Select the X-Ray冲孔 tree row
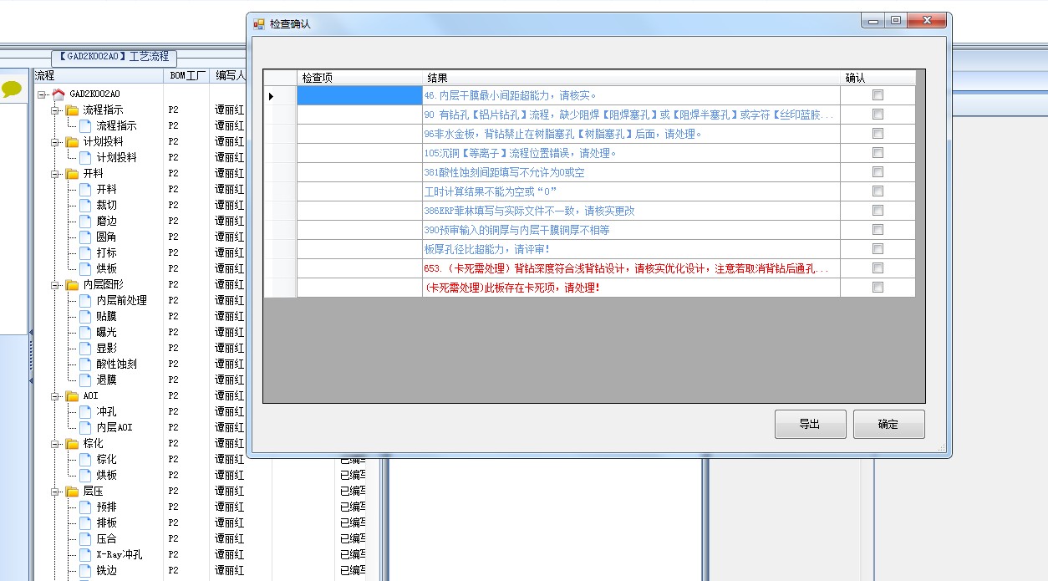This screenshot has width=1048, height=581. pos(120,554)
